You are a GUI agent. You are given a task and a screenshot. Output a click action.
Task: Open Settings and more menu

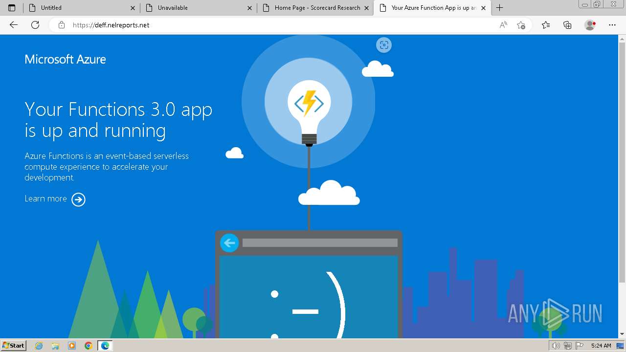pyautogui.click(x=612, y=25)
